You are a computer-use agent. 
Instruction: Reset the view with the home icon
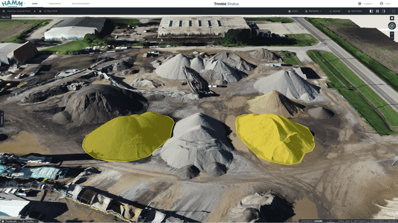click(x=392, y=18)
